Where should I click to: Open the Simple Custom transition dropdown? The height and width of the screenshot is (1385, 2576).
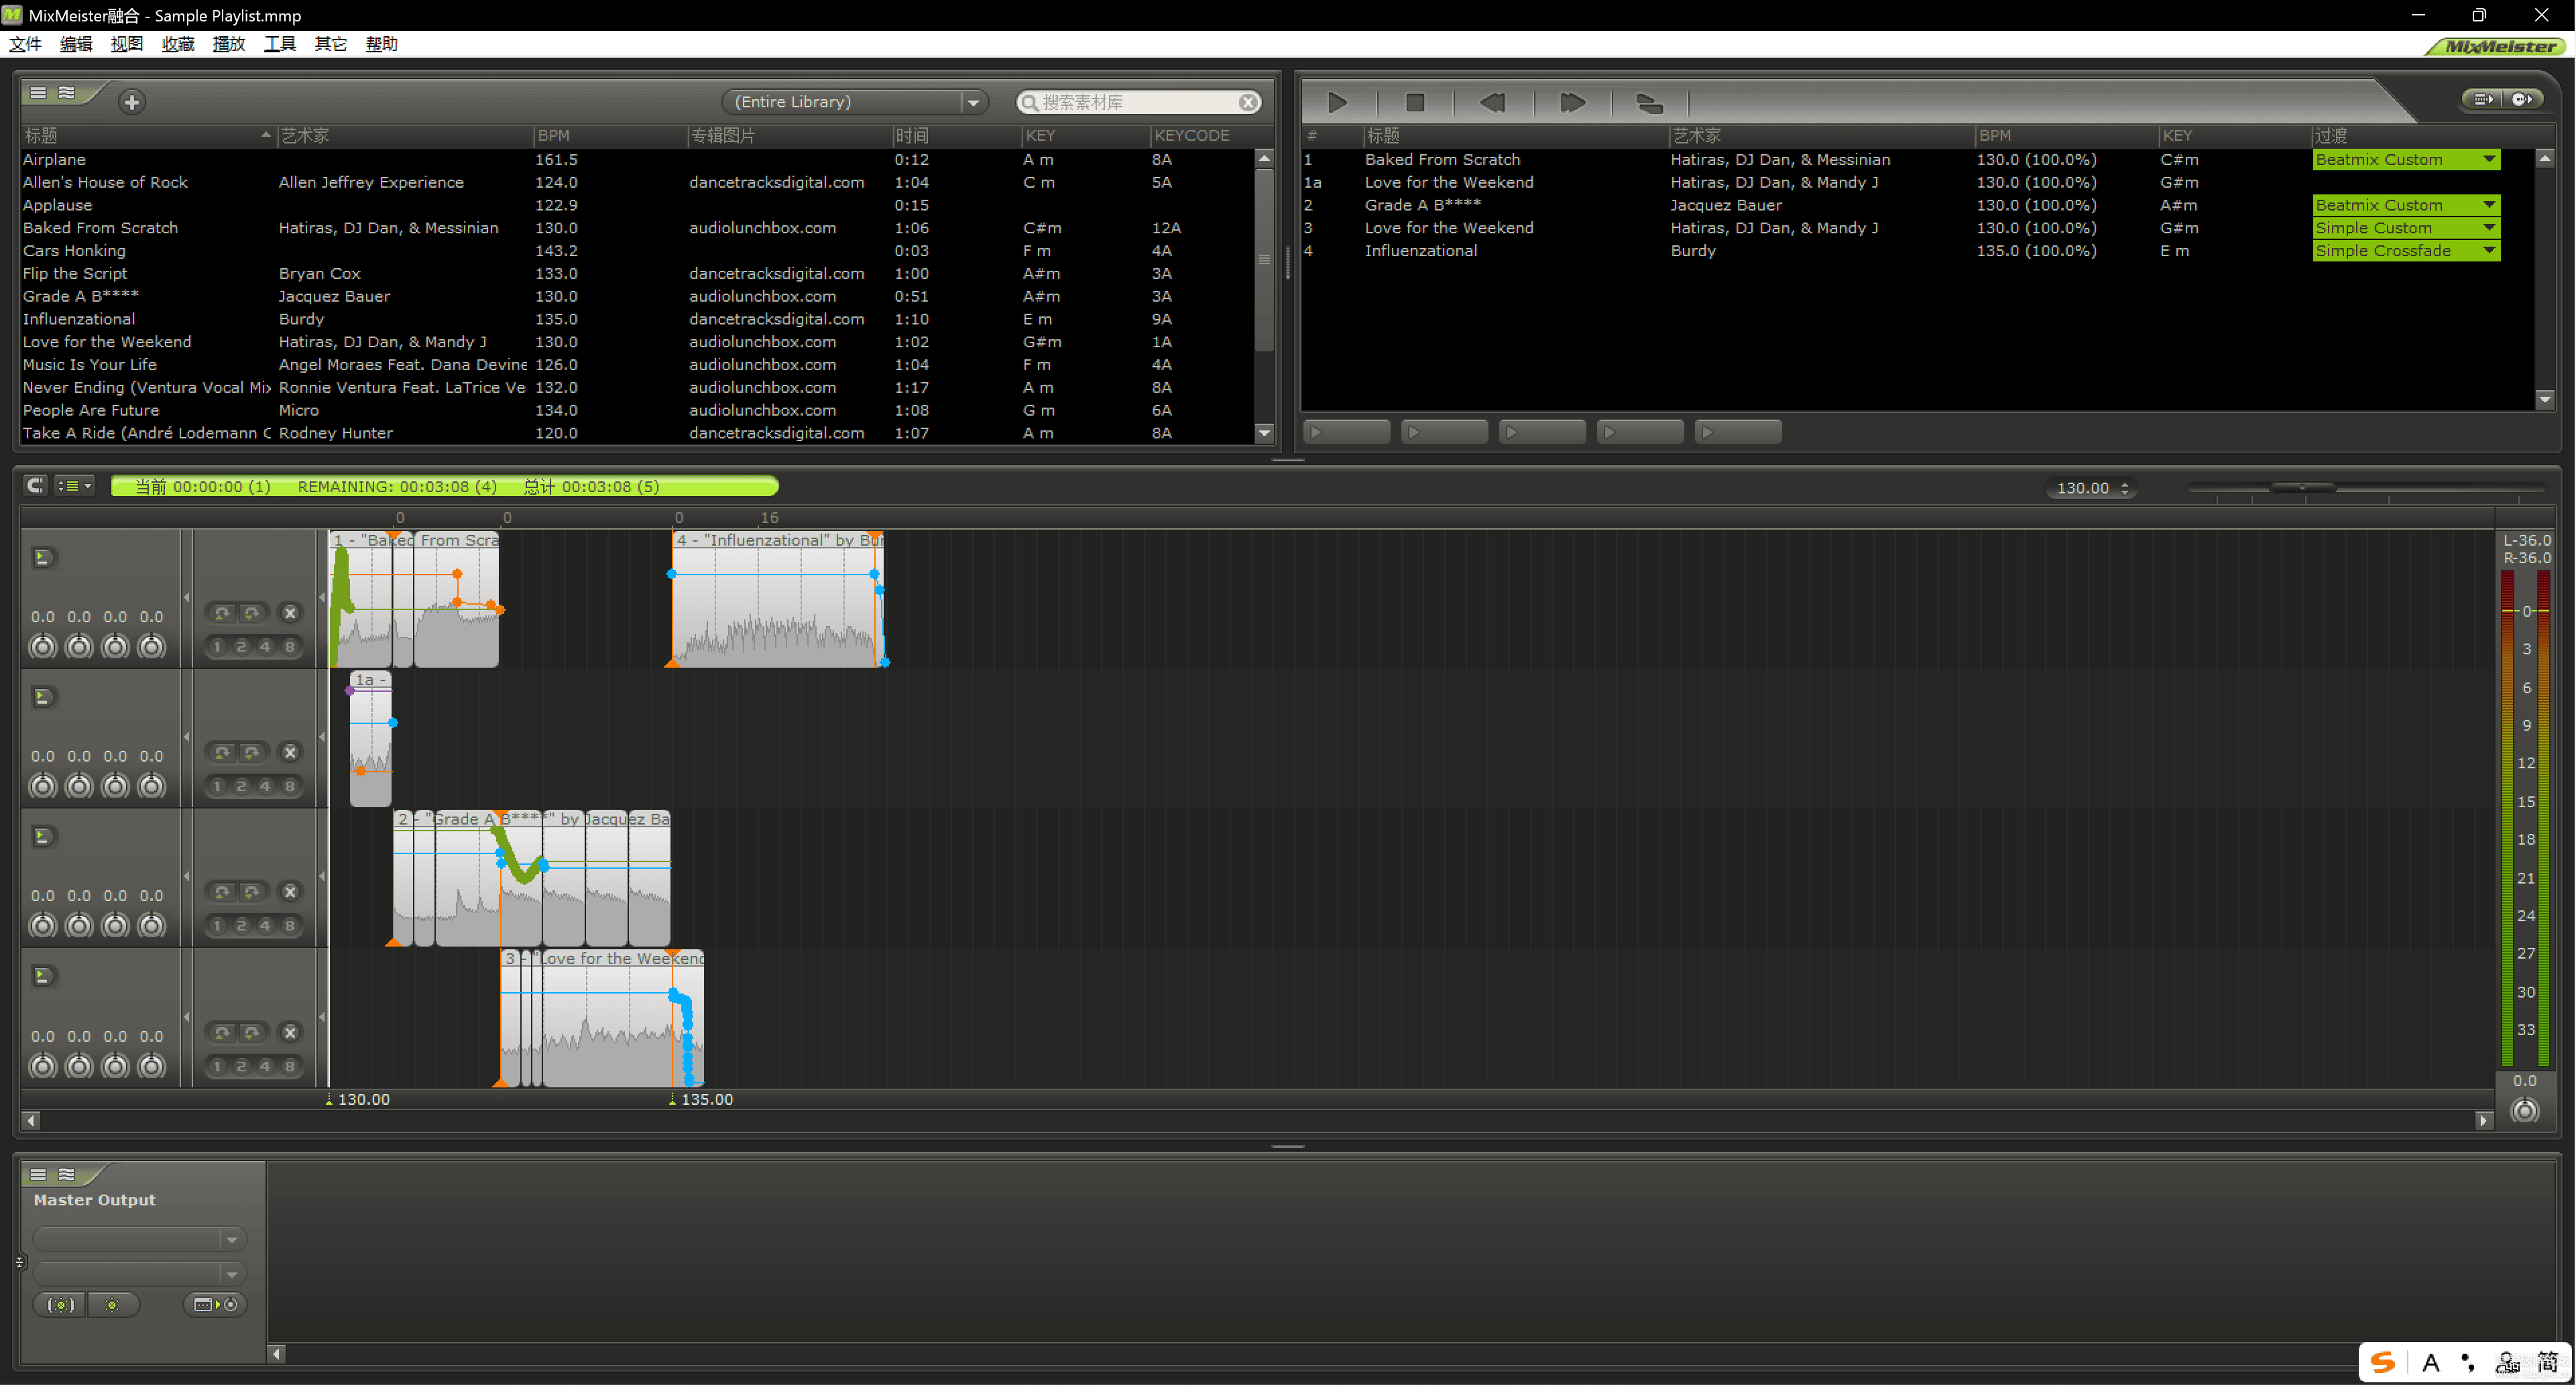[x=2406, y=228]
